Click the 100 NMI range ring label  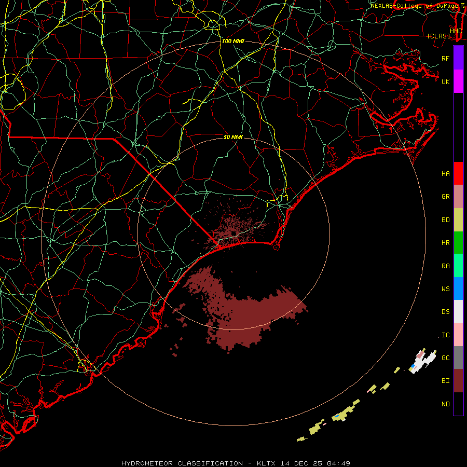(x=233, y=41)
